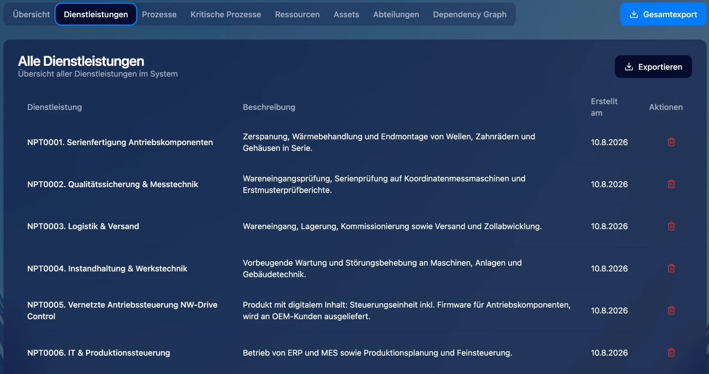The height and width of the screenshot is (374, 709).
Task: Delete the NPT0002 Qualitätssicherung & Messtechnik row
Action: (671, 184)
